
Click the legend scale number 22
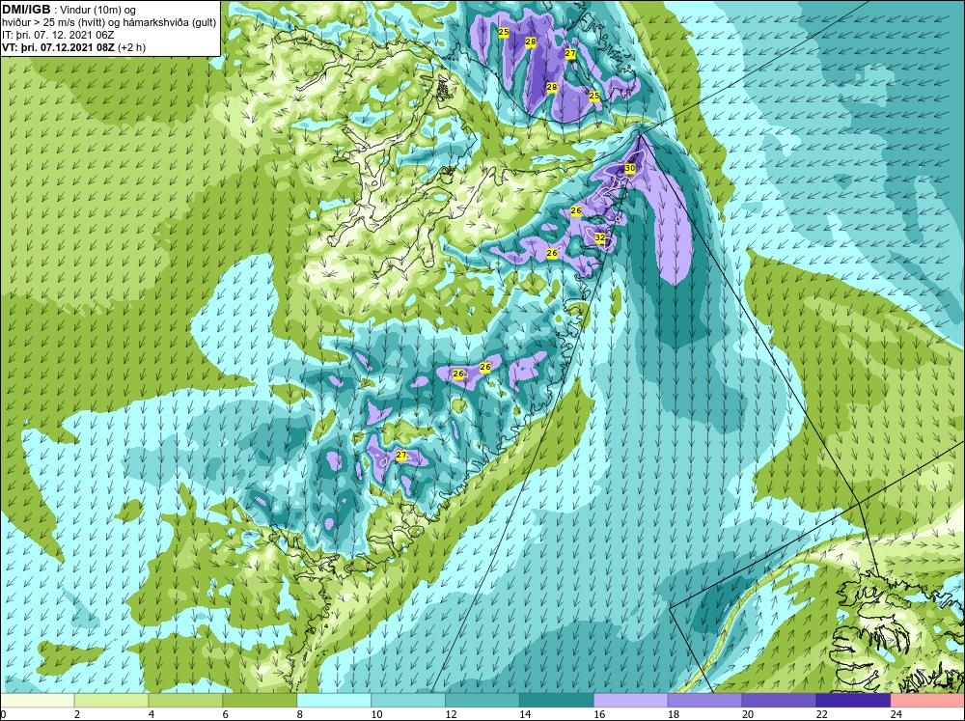pos(822,714)
